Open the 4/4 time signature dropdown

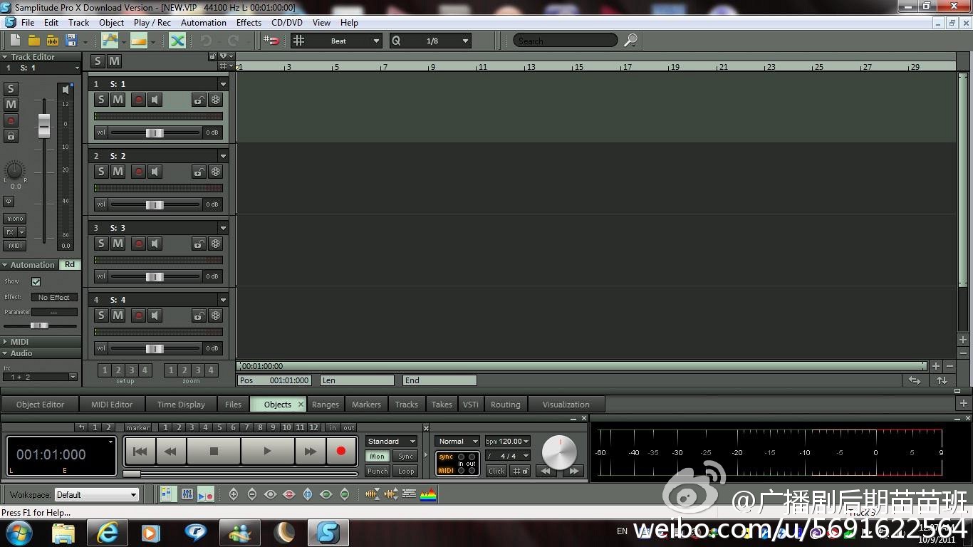click(x=508, y=456)
